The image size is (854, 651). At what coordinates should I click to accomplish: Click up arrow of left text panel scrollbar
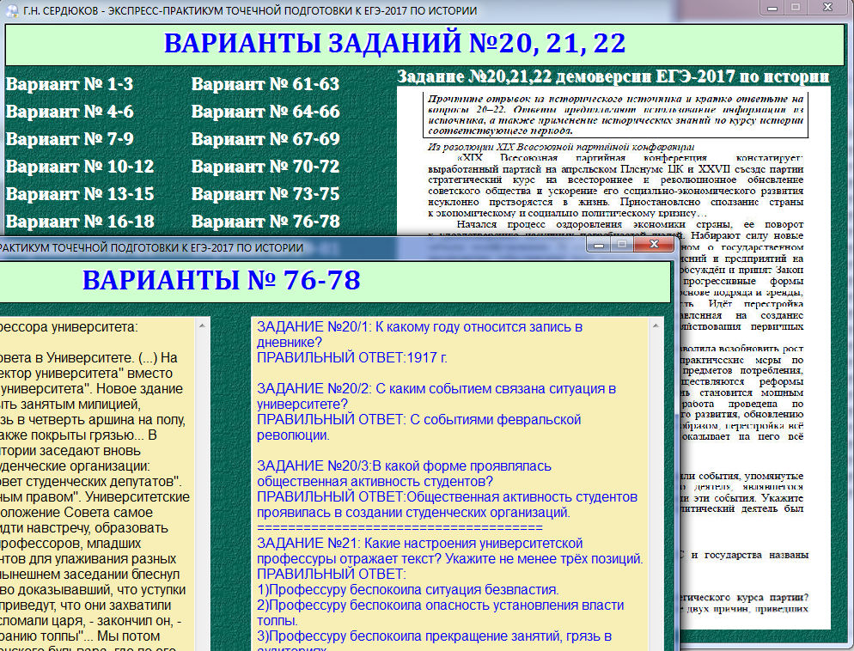coord(202,325)
